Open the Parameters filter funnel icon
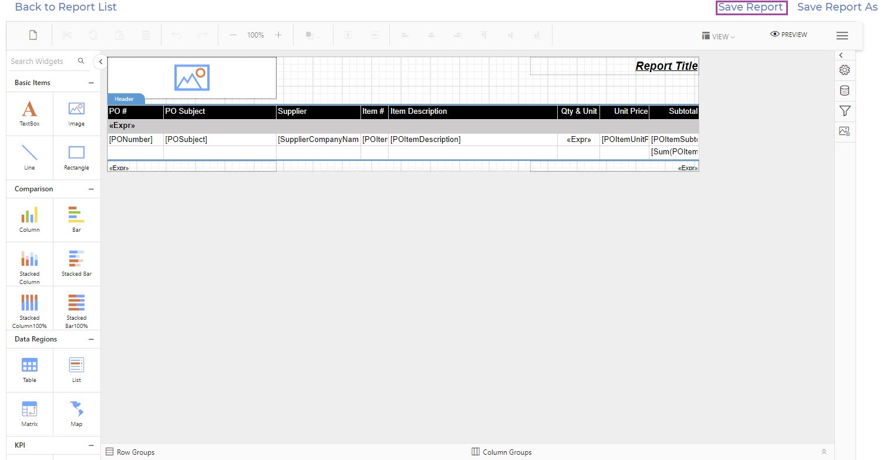 844,111
